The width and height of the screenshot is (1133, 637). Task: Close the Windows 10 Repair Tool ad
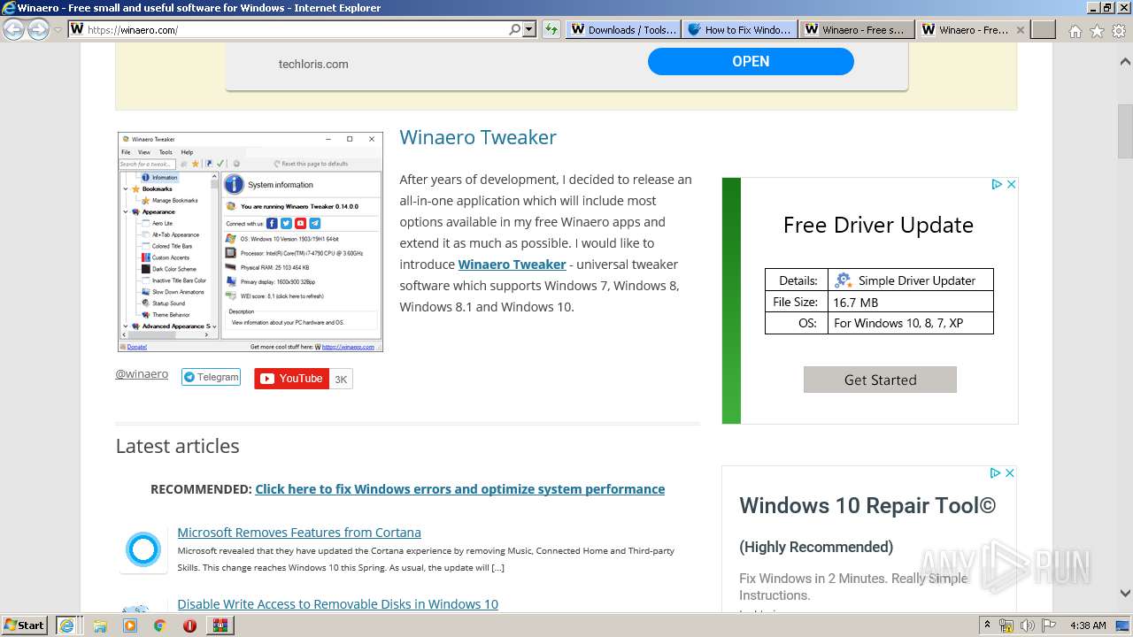click(1010, 473)
